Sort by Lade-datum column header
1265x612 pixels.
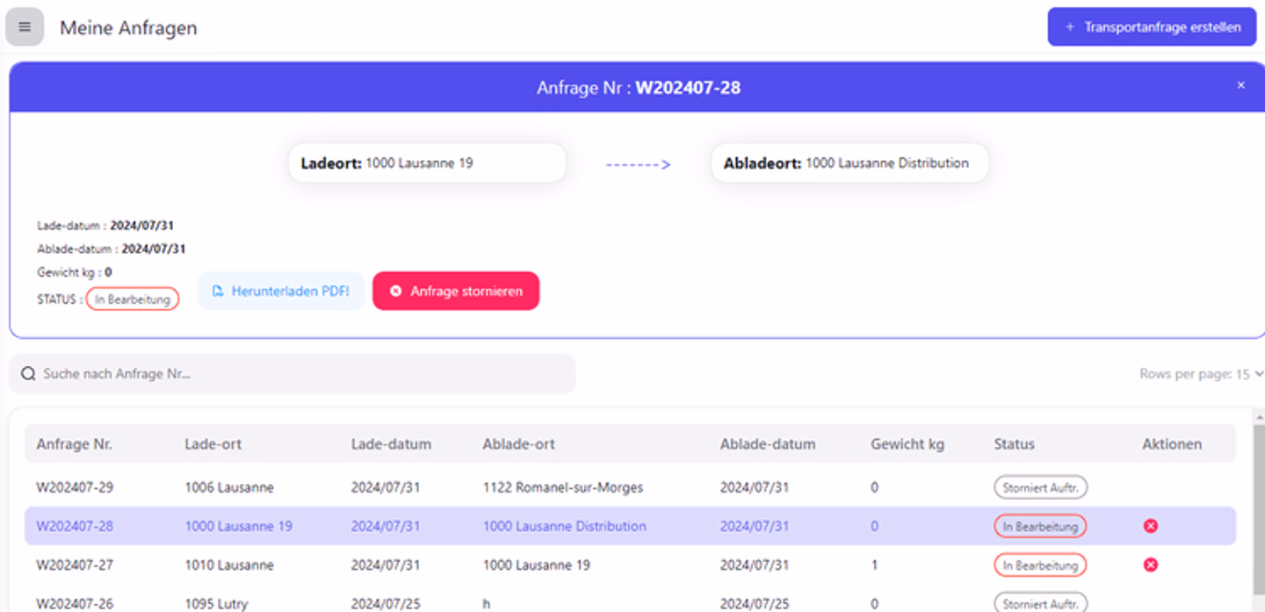(391, 444)
